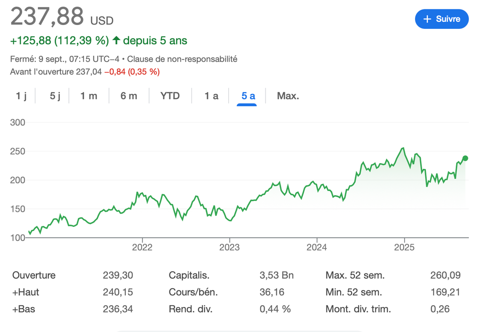Switch to the 5 j range tab

click(x=55, y=96)
